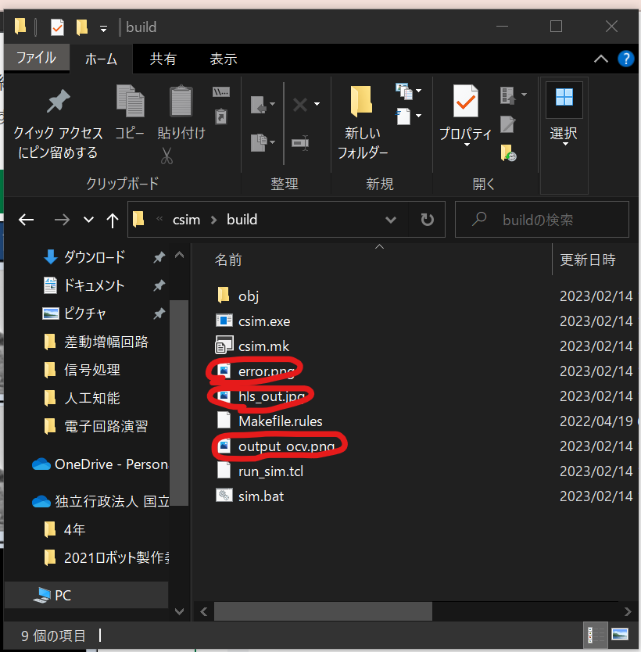Screen dimensions: 641x652
Task: Select the コピー (Copy) icon
Action: click(130, 102)
